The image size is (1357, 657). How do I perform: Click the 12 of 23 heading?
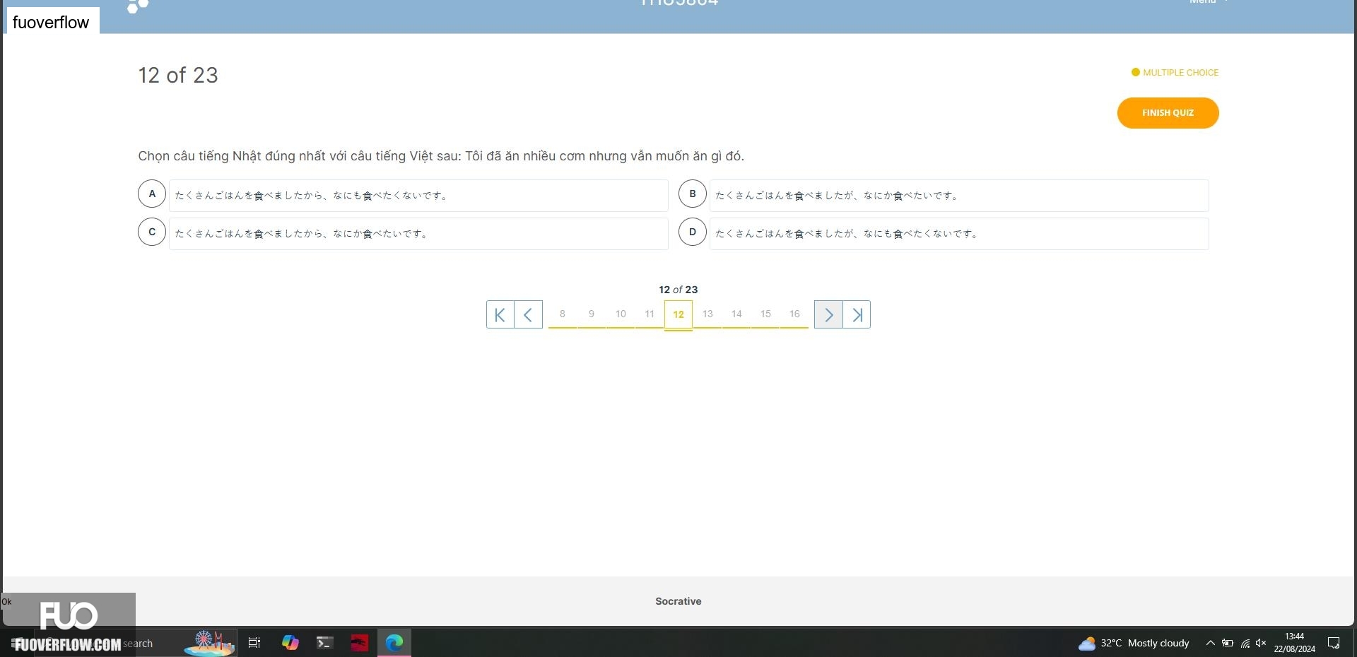[x=178, y=75]
